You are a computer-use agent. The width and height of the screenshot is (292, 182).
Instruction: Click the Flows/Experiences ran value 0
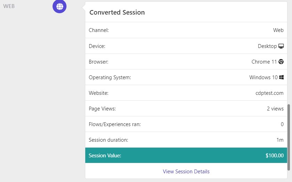pyautogui.click(x=282, y=124)
